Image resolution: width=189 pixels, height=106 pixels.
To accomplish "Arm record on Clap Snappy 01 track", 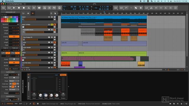I will click(x=49, y=37).
